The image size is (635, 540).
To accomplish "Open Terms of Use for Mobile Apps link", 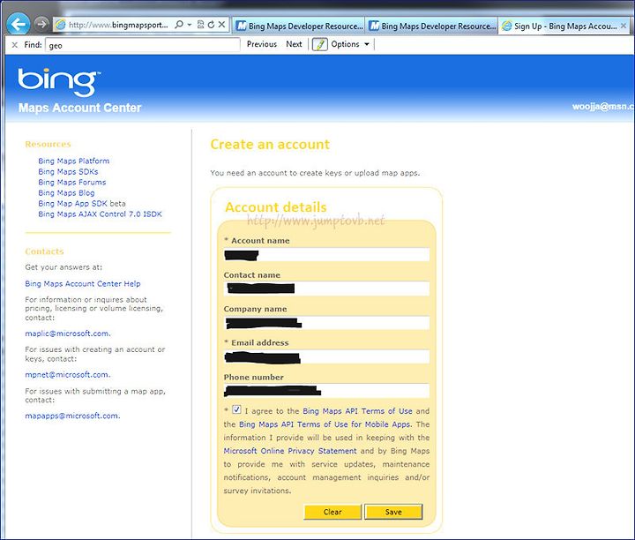I will click(325, 424).
